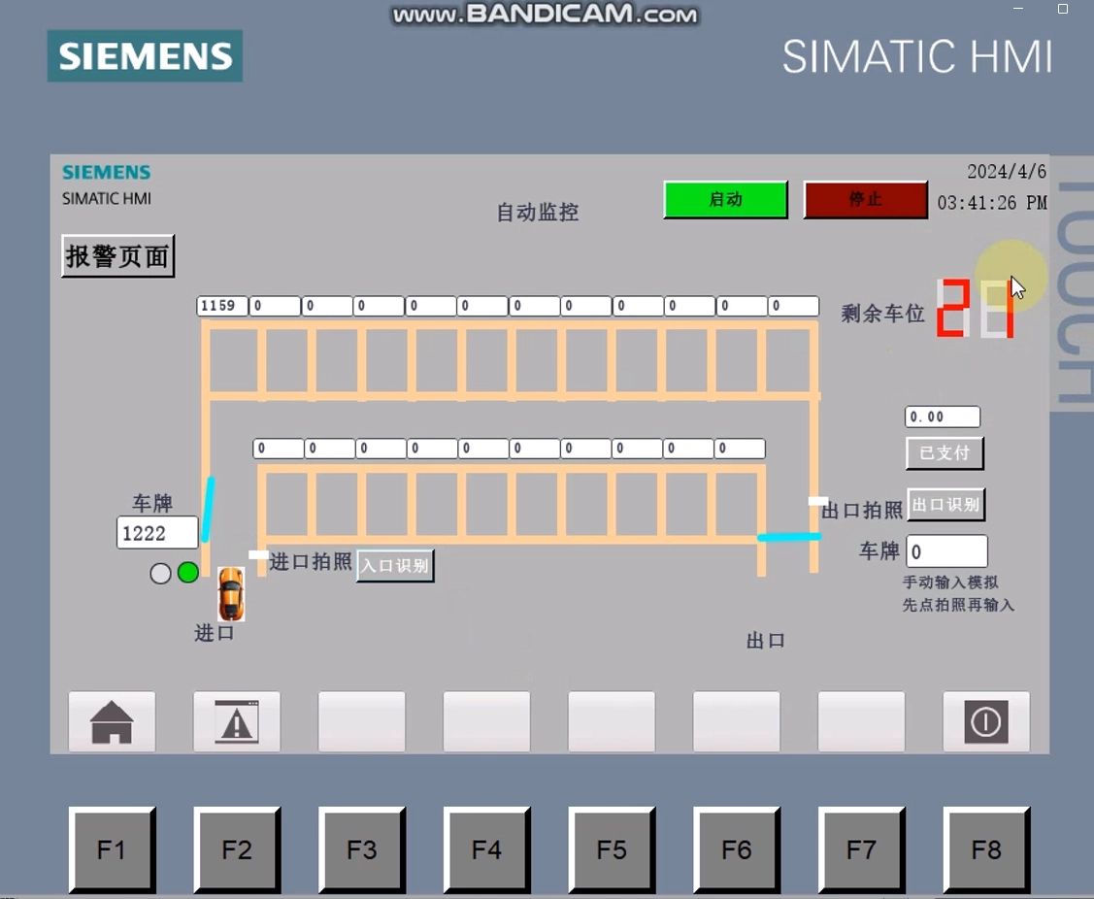Open the home screen icon
Image resolution: width=1094 pixels, height=899 pixels.
pos(112,720)
